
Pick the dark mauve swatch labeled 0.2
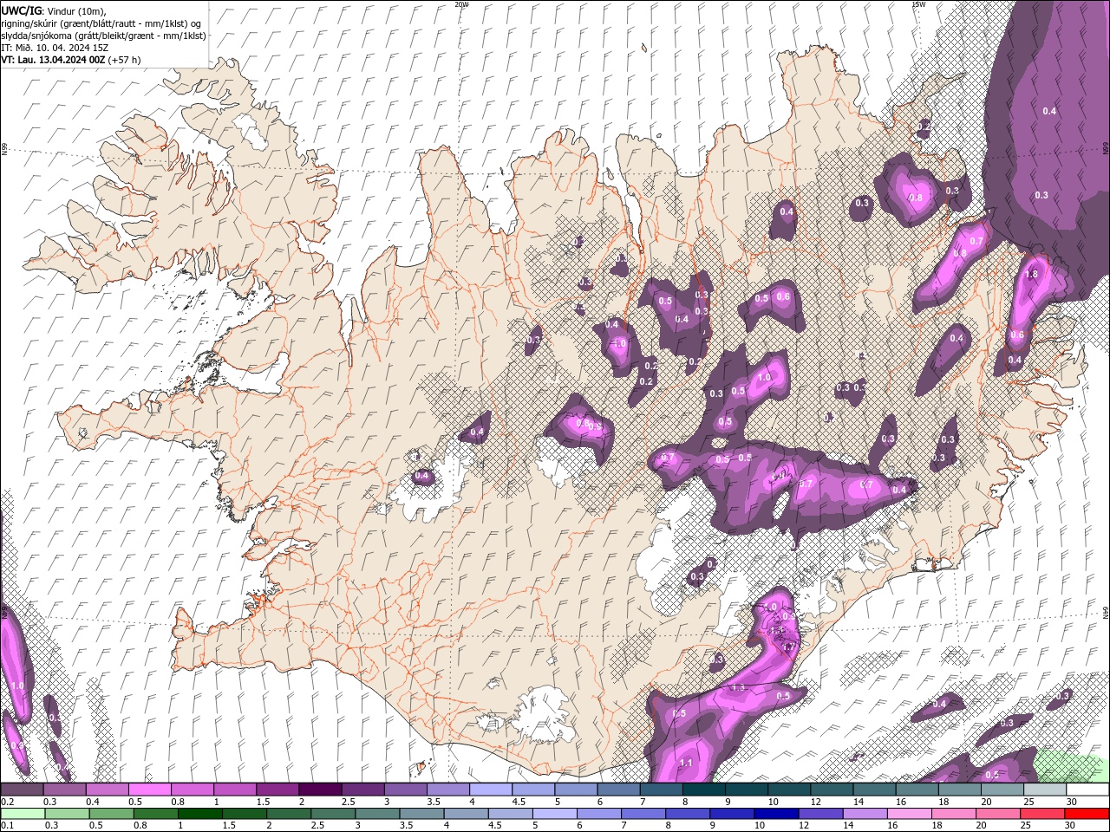[x=22, y=790]
